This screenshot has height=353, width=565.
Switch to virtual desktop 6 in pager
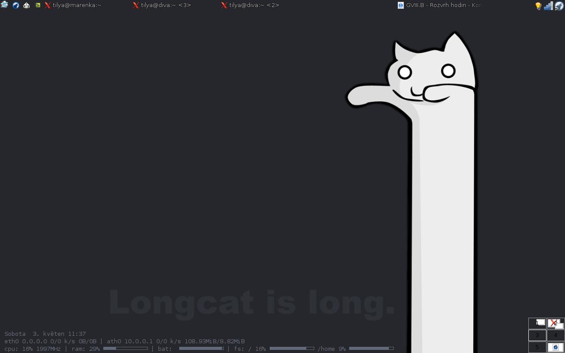pos(556,347)
